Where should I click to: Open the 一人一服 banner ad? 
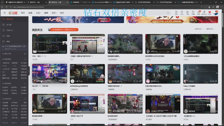[x=78, y=20]
